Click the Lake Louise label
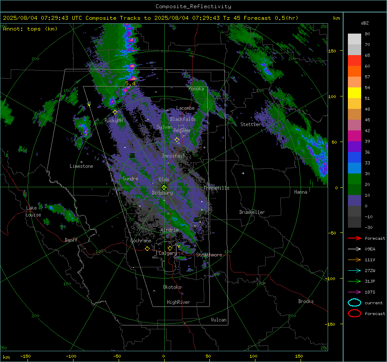This screenshot has height=362, width=387. click(x=33, y=211)
